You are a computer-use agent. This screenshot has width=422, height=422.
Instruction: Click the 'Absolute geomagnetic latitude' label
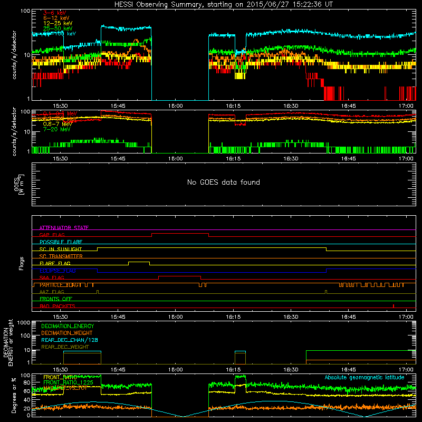pos(365,377)
